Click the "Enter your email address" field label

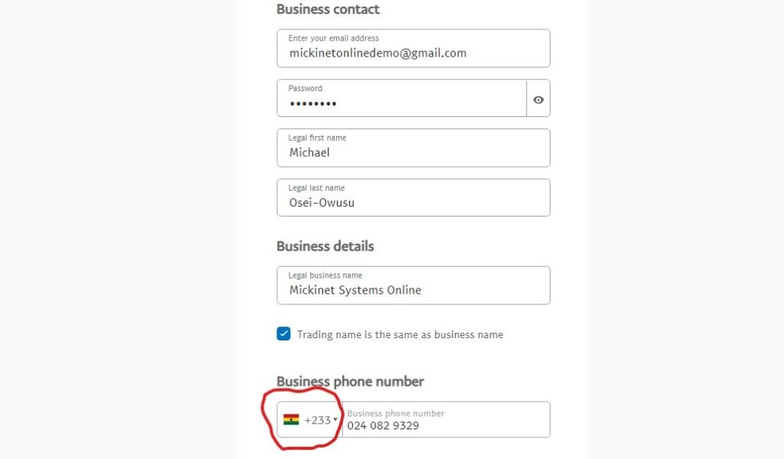pyautogui.click(x=333, y=38)
